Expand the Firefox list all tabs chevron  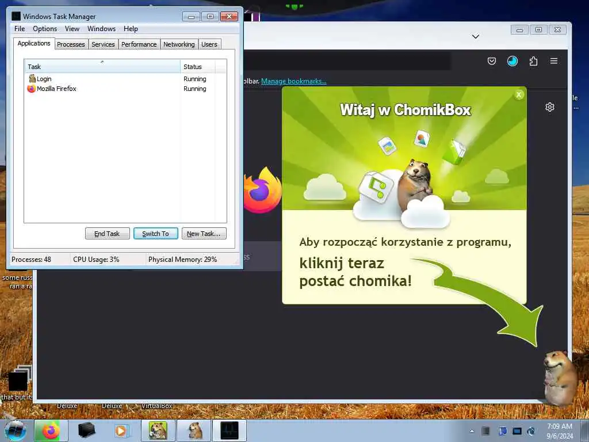(x=476, y=36)
